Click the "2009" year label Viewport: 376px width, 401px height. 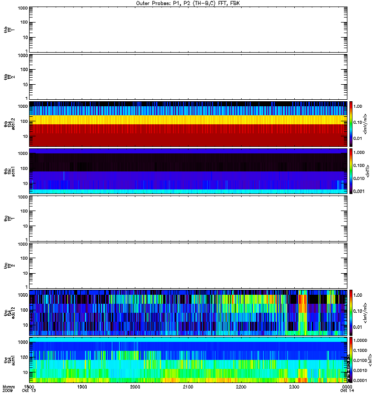7,390
